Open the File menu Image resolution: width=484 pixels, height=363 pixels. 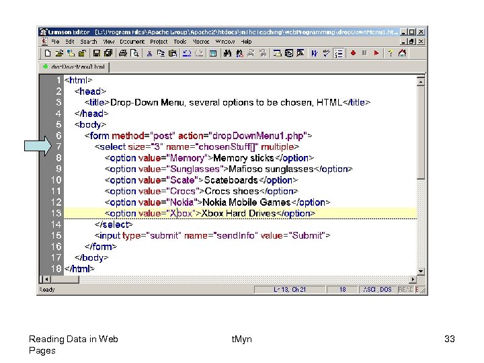[x=55, y=42]
